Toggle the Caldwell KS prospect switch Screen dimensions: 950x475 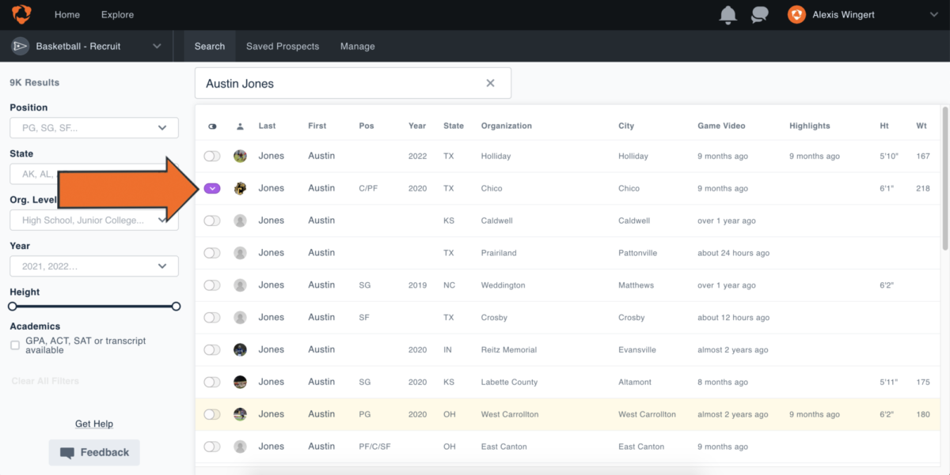pos(212,221)
